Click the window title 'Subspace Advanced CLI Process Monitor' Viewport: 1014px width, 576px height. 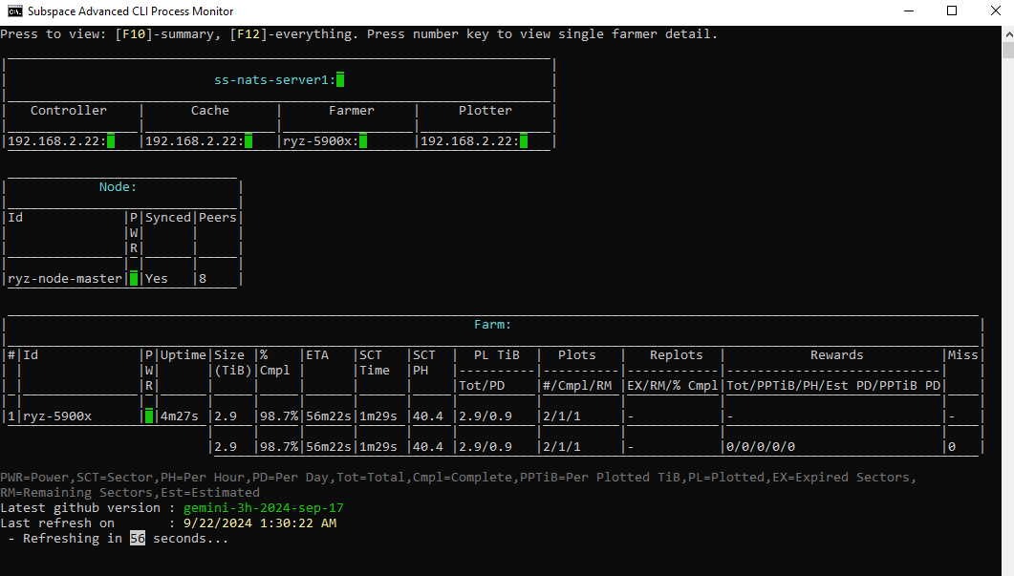tap(131, 11)
